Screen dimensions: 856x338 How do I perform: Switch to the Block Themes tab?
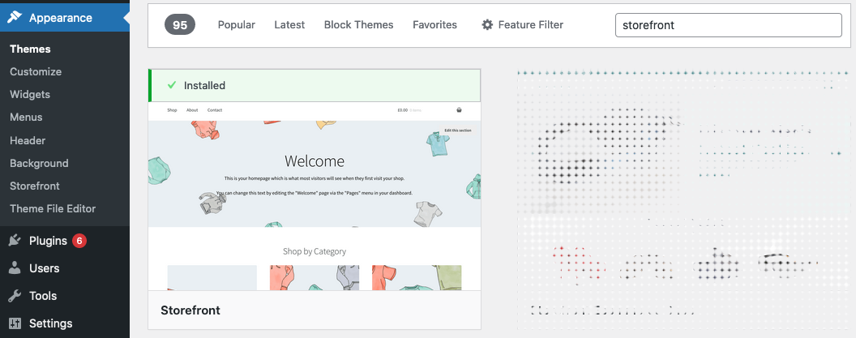(358, 24)
